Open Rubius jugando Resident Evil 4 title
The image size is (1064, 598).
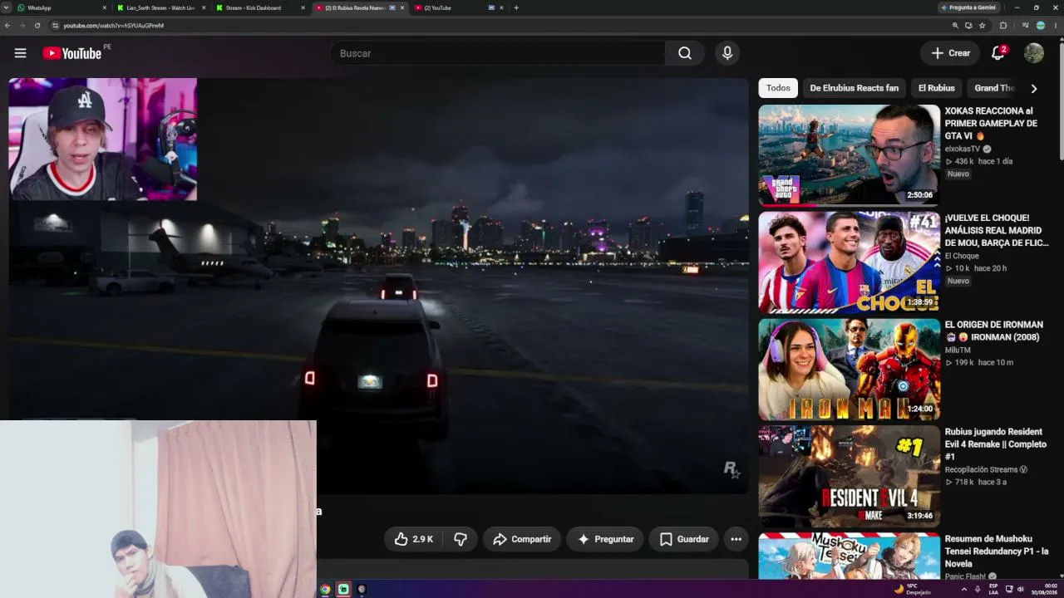(x=995, y=444)
